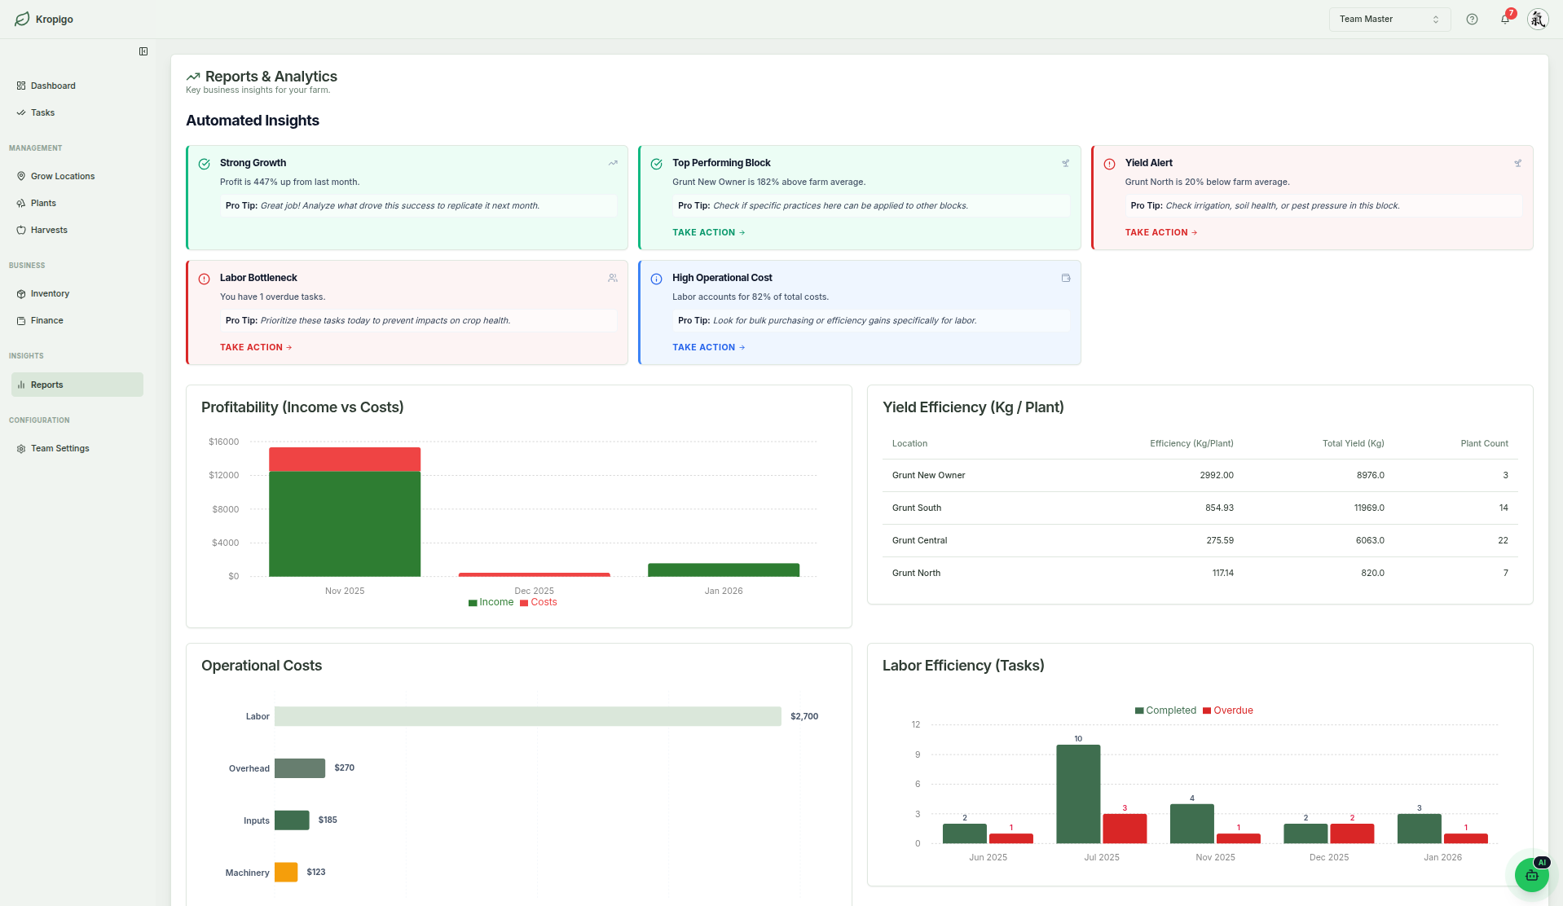The width and height of the screenshot is (1563, 906).
Task: Click the users icon on Labor Bottleneck card
Action: pyautogui.click(x=613, y=278)
